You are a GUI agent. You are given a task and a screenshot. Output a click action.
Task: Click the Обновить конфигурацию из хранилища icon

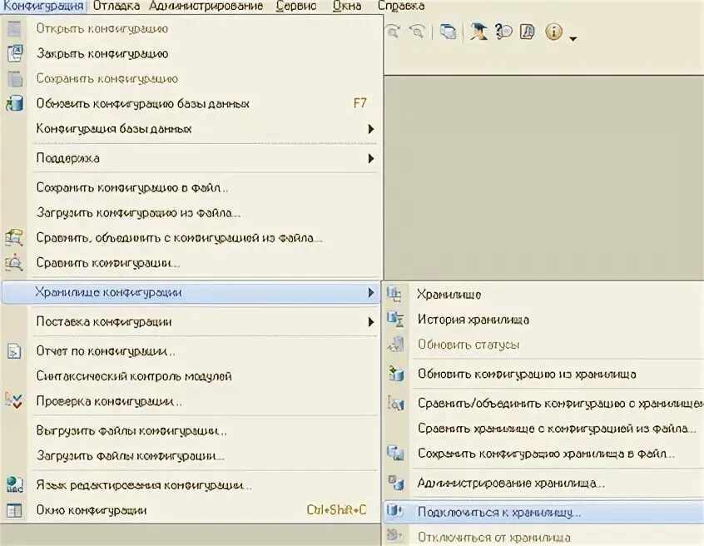coord(396,374)
